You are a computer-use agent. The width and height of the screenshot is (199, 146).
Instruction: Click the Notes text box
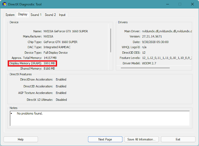click(100, 118)
